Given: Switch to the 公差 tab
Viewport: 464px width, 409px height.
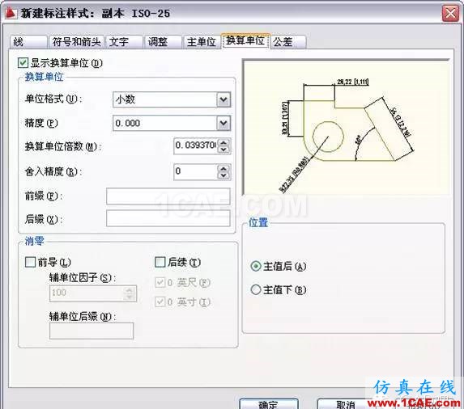Looking at the screenshot, I should point(288,42).
